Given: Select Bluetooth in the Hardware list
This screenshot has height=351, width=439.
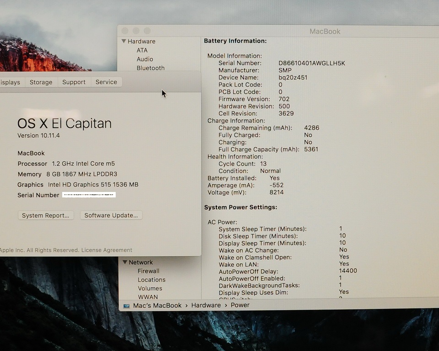Looking at the screenshot, I should [150, 68].
